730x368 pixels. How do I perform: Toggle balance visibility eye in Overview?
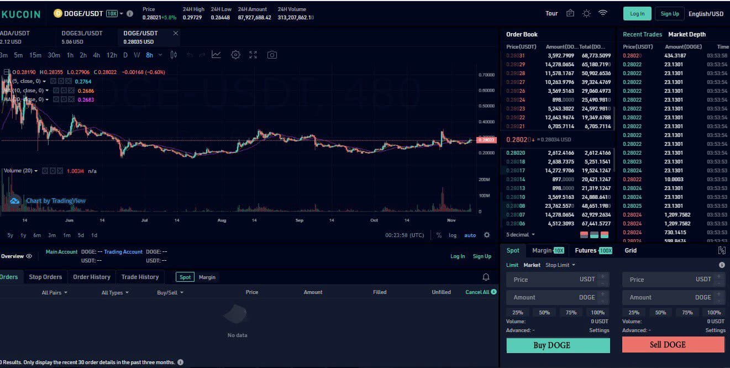pos(29,256)
